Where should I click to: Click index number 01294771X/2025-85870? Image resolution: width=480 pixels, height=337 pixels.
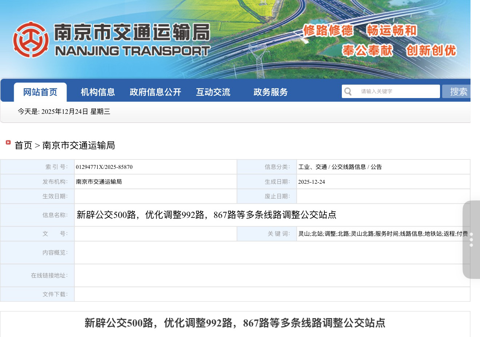(104, 167)
